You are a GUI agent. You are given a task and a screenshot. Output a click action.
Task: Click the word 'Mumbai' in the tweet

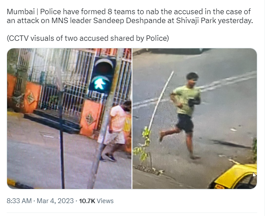21,12
